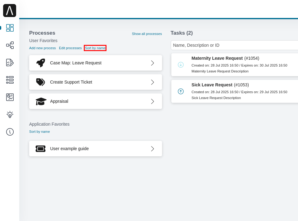Image resolution: width=298 pixels, height=221 pixels.
Task: Click the upload arrow on Sick Leave Request
Action: tap(180, 91)
